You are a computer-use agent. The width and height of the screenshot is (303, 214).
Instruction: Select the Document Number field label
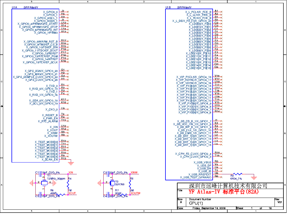point(200,199)
